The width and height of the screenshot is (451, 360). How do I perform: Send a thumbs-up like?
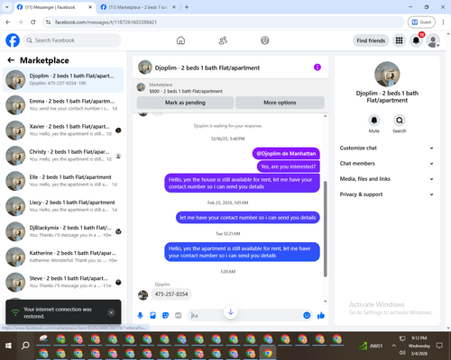click(321, 315)
